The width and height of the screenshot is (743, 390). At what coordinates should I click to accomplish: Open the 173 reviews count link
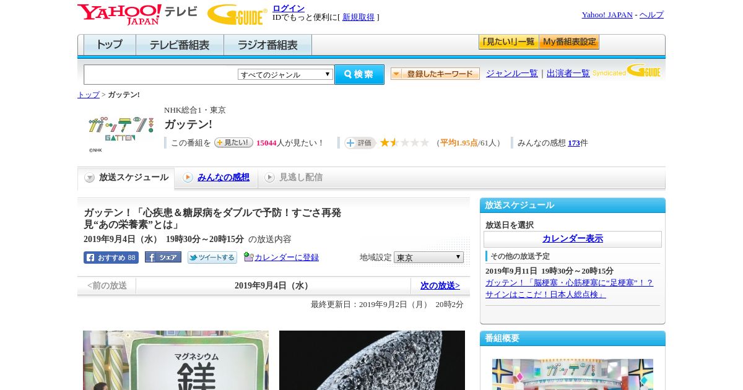(x=574, y=143)
